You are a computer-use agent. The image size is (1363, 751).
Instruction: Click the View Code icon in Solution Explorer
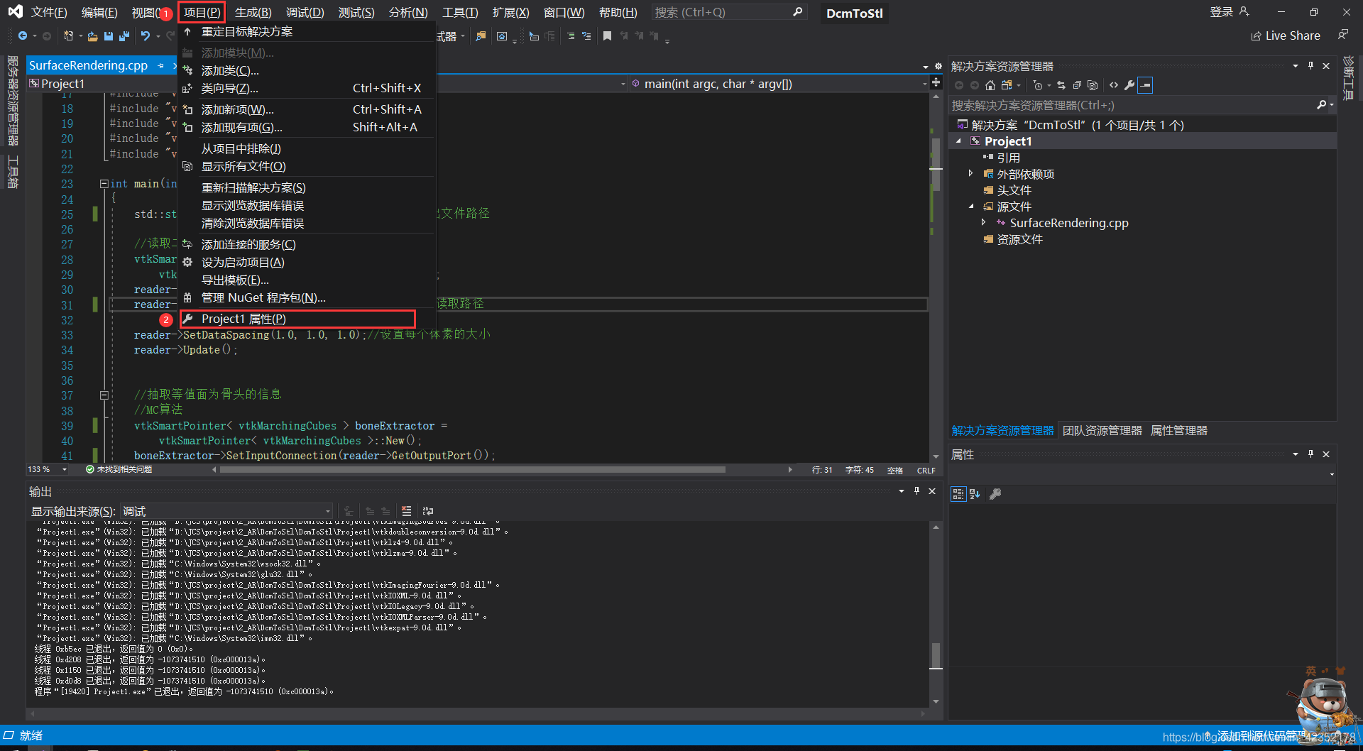pyautogui.click(x=1113, y=85)
